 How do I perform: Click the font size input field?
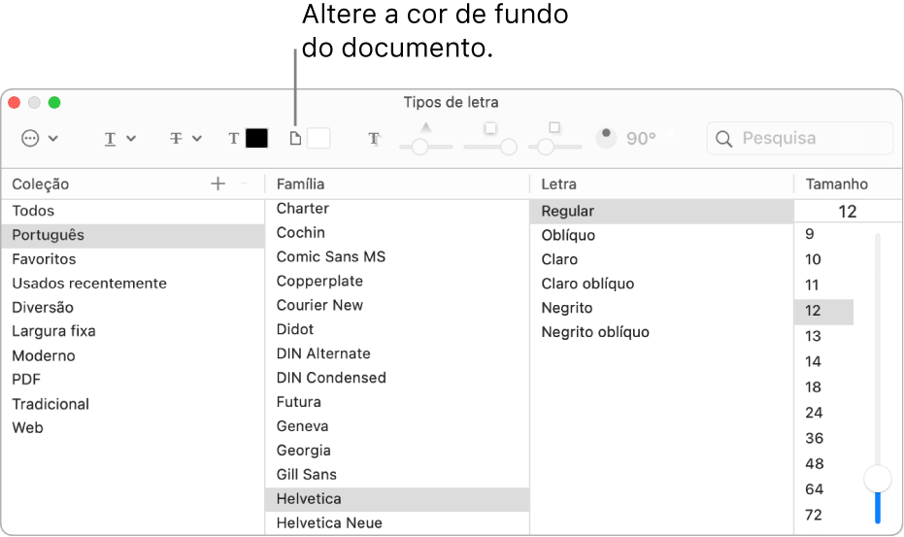[x=847, y=211]
